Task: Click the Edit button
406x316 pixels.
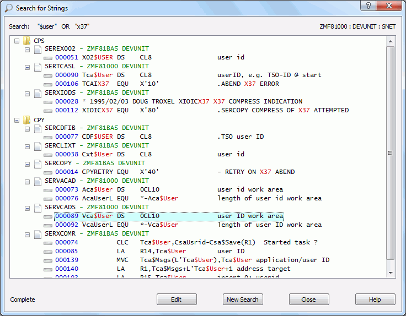Action: (177, 299)
